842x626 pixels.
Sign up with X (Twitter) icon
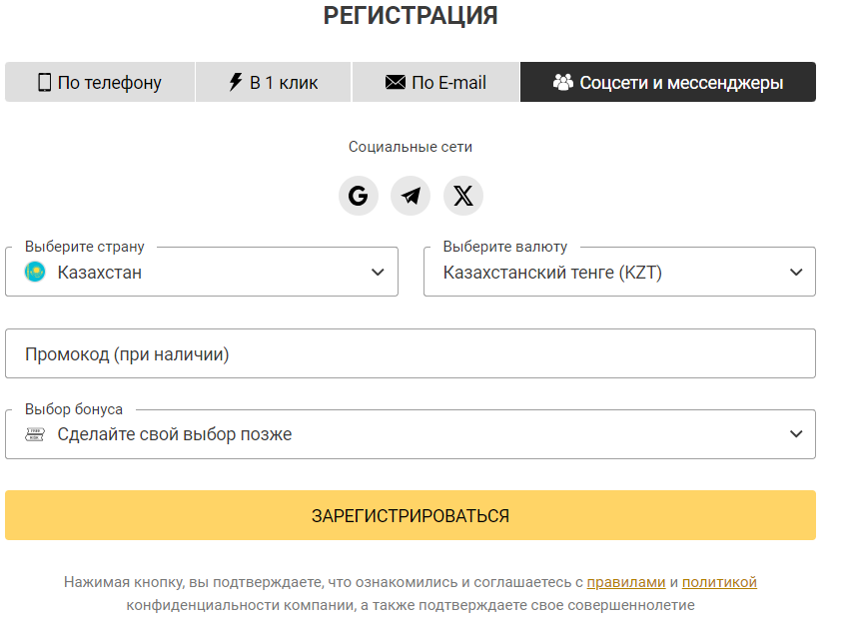pyautogui.click(x=463, y=195)
